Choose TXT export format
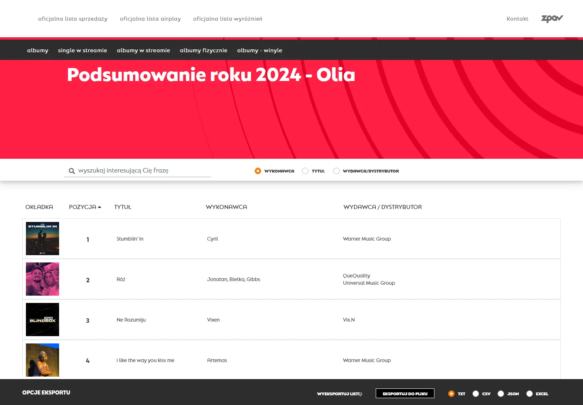Viewport: 583px width, 405px height. point(451,394)
